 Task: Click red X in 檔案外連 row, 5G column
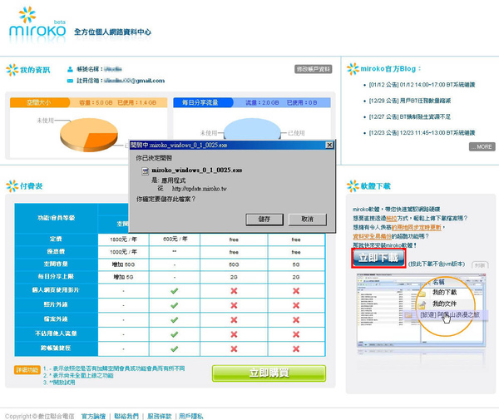tap(296, 319)
